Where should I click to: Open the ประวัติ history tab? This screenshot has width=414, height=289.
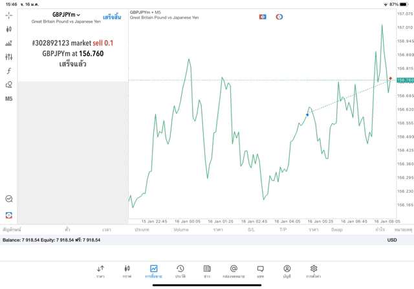pyautogui.click(x=180, y=272)
